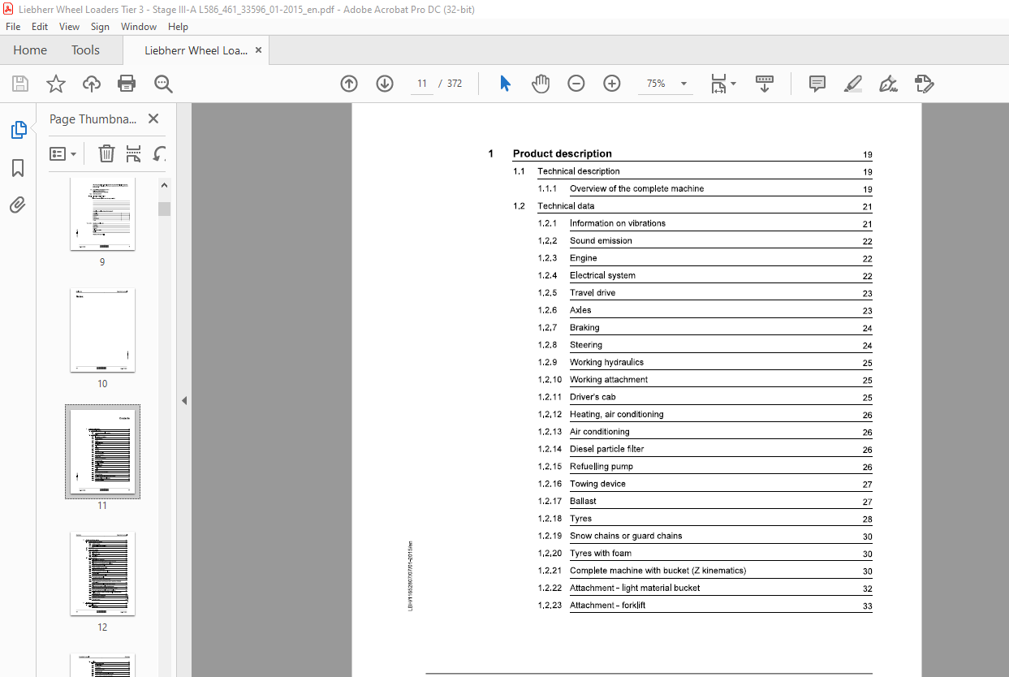Click the thumbnails panel scrollbar handle

coord(165,209)
